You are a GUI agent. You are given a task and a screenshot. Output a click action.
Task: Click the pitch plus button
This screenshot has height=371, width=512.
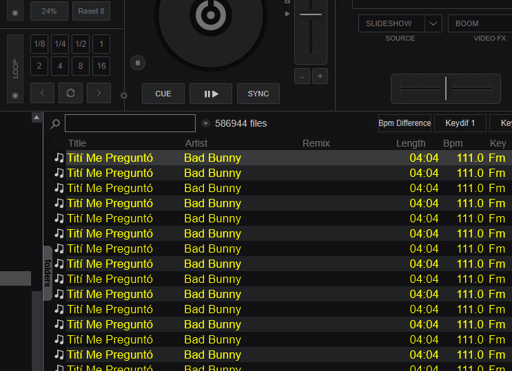320,76
